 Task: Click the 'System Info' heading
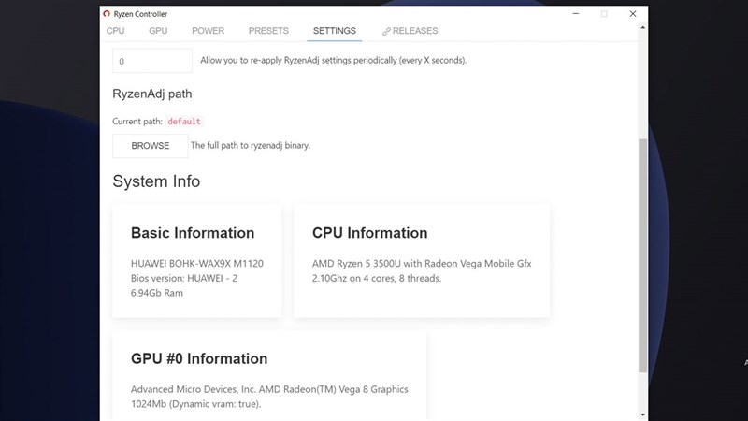pos(156,181)
